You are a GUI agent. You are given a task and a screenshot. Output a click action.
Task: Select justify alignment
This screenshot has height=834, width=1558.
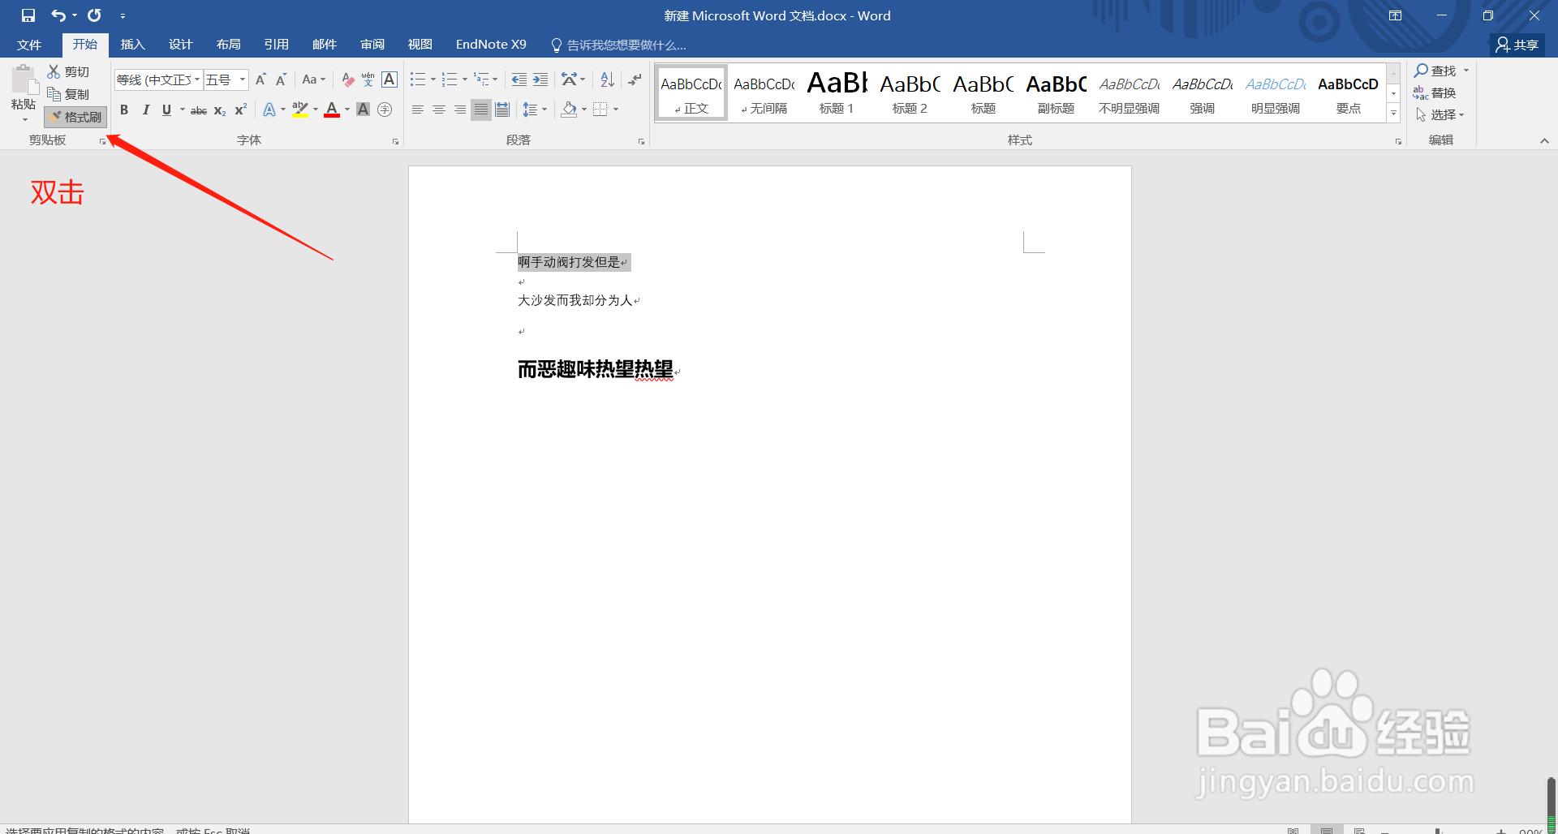coord(481,110)
